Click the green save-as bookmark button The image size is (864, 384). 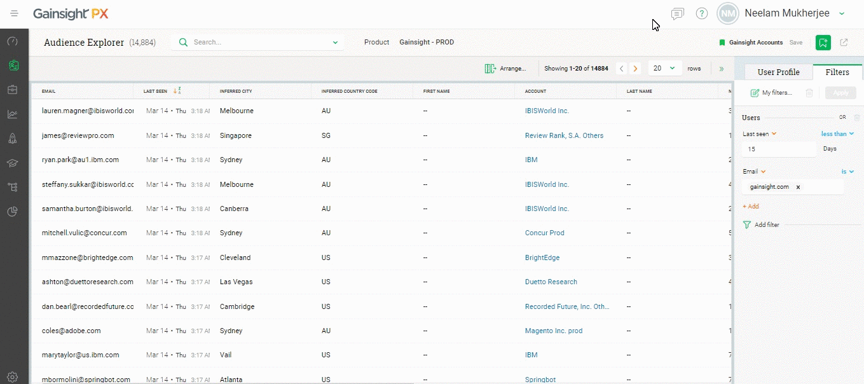pyautogui.click(x=823, y=43)
